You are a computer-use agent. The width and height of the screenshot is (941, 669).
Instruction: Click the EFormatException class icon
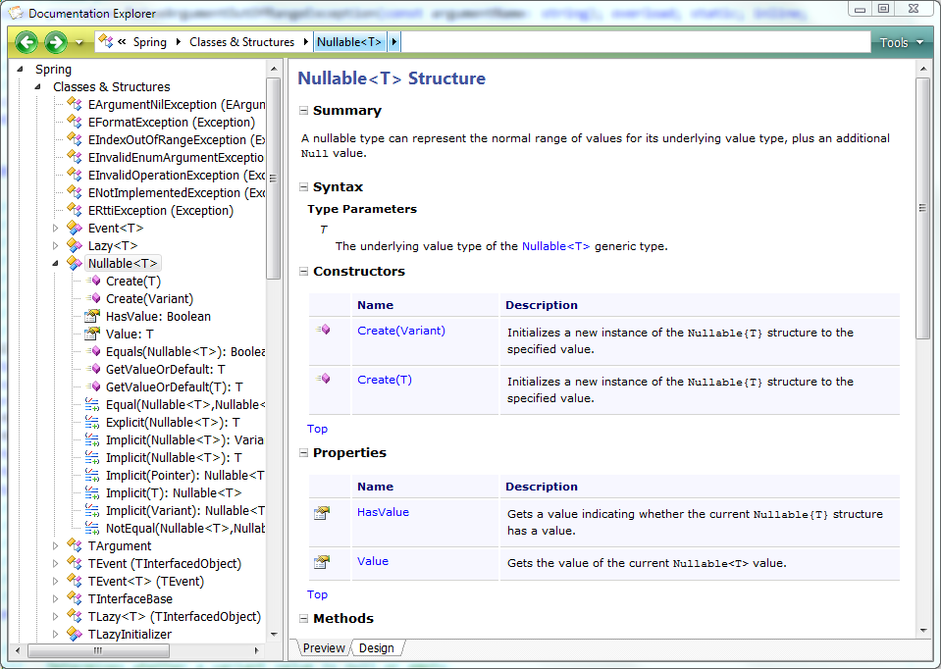point(75,122)
